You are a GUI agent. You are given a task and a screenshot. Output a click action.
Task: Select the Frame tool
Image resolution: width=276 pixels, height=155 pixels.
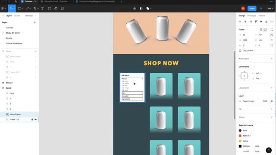click(x=19, y=9)
